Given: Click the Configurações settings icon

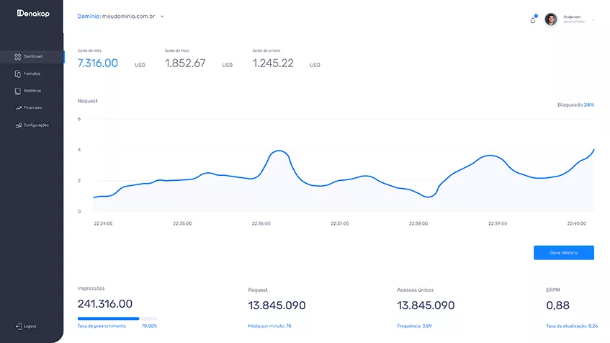Looking at the screenshot, I should point(17,125).
